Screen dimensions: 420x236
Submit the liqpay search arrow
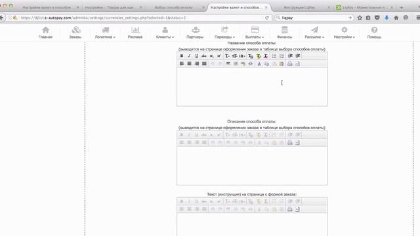(350, 18)
